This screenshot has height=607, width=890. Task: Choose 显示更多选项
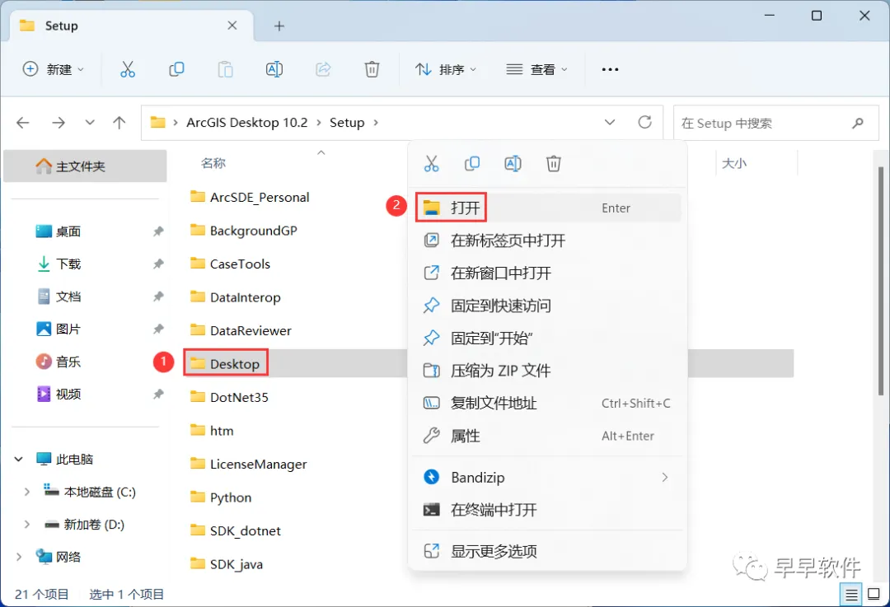coord(548,551)
